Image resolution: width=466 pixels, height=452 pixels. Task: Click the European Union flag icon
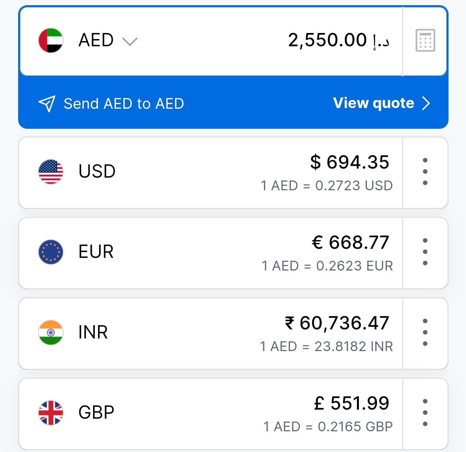click(51, 252)
